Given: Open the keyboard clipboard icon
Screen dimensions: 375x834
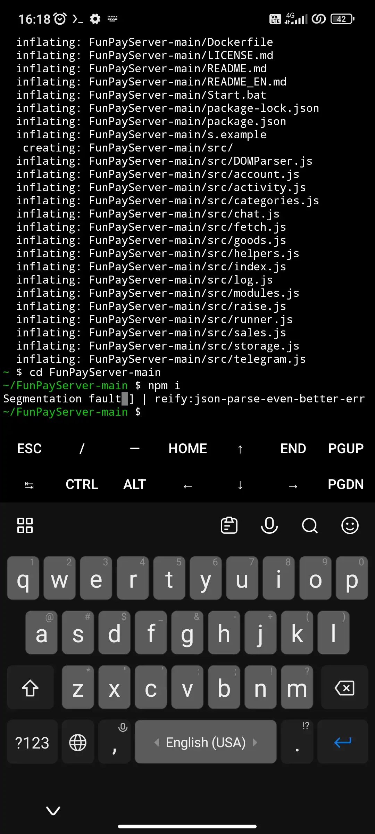Looking at the screenshot, I should [x=229, y=525].
